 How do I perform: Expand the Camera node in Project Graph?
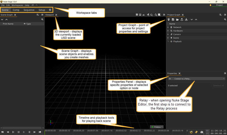[x=168, y=34]
